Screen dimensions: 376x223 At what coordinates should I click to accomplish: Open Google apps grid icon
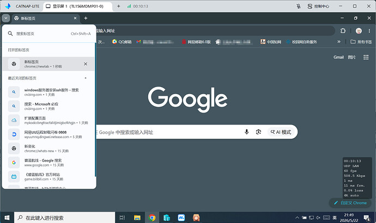point(366,57)
